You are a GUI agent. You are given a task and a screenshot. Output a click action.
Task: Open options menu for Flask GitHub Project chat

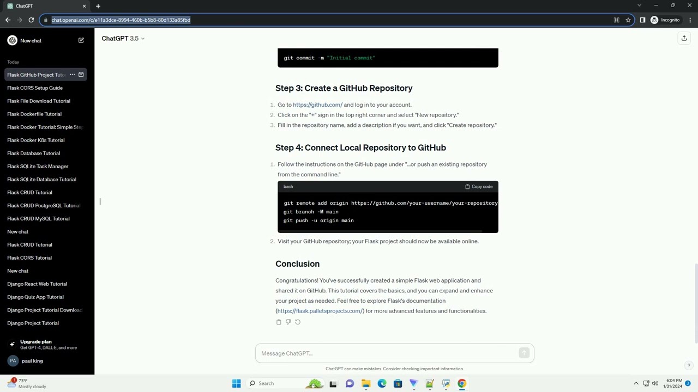(x=72, y=75)
